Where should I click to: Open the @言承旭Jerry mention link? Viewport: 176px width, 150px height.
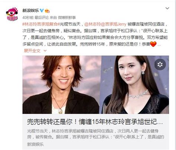pos(114,24)
